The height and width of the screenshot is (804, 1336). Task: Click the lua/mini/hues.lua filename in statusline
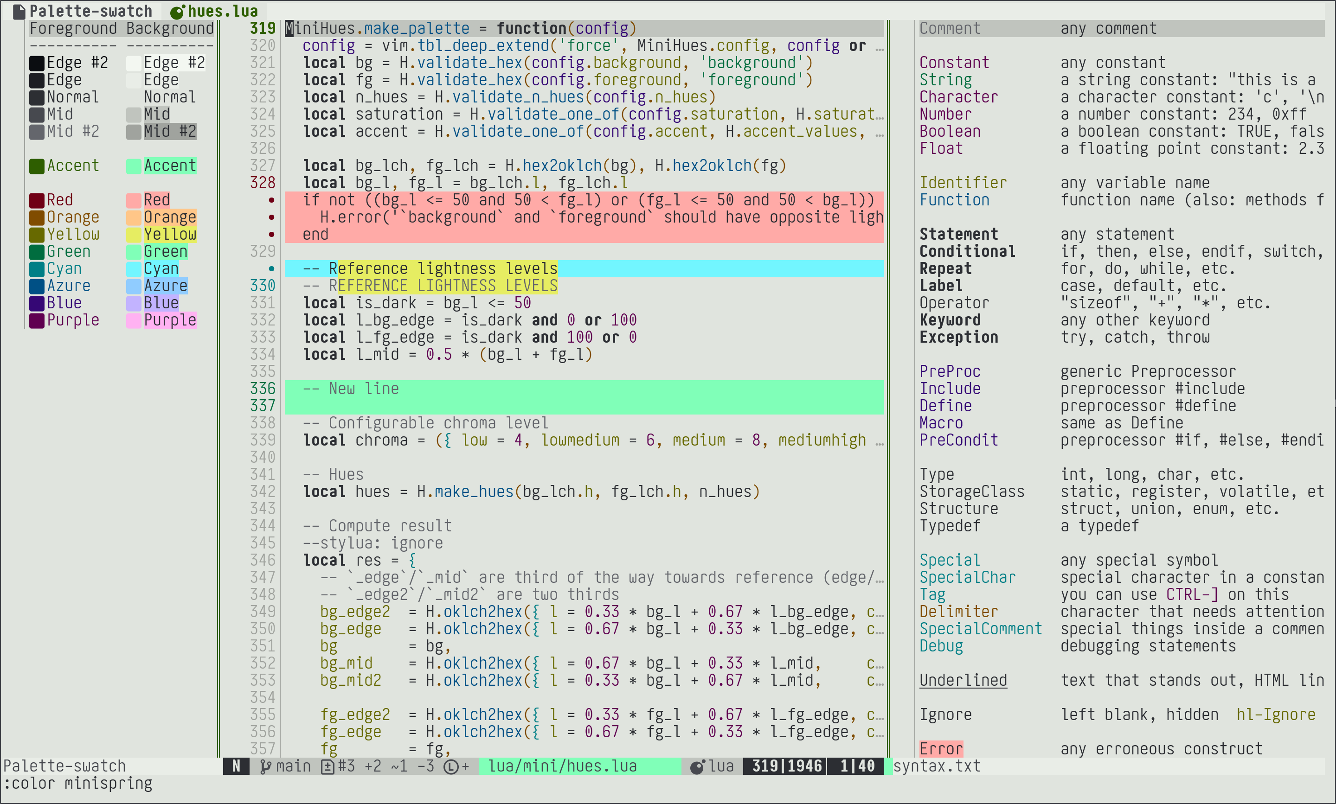click(562, 766)
